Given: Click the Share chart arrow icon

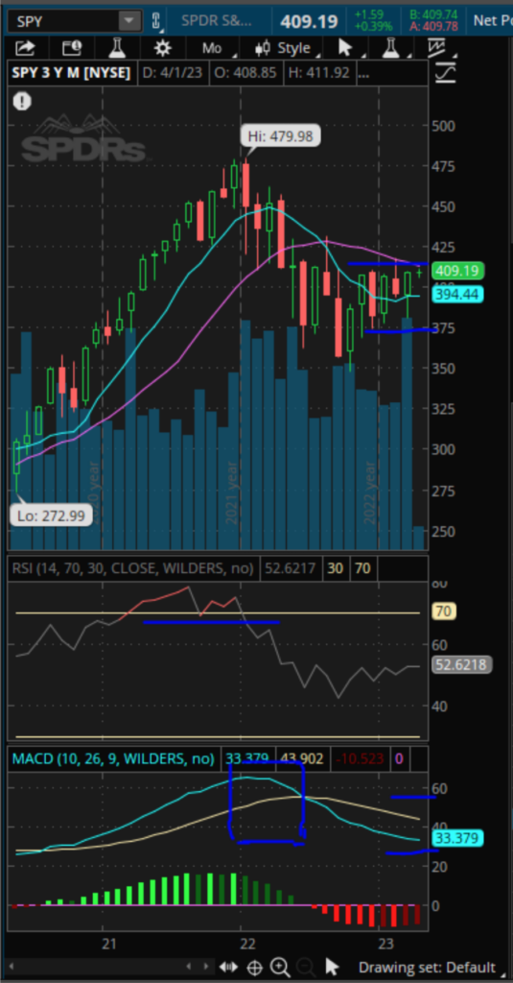Looking at the screenshot, I should [26, 48].
